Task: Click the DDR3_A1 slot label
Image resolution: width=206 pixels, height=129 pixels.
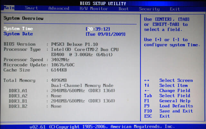Action: tap(18, 91)
